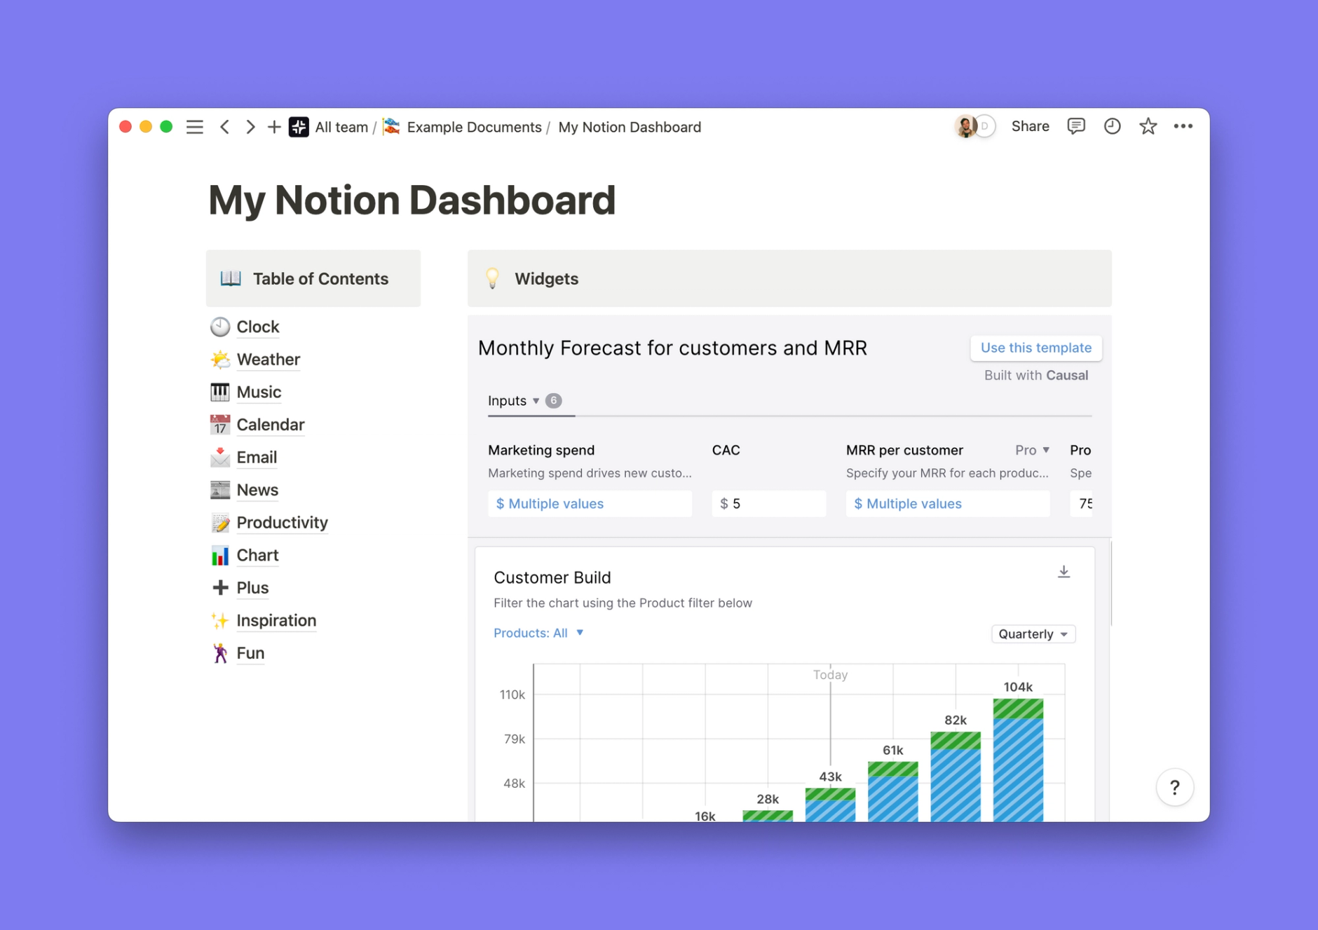This screenshot has height=930, width=1318.
Task: Click the 43k chart bar
Action: click(x=830, y=805)
